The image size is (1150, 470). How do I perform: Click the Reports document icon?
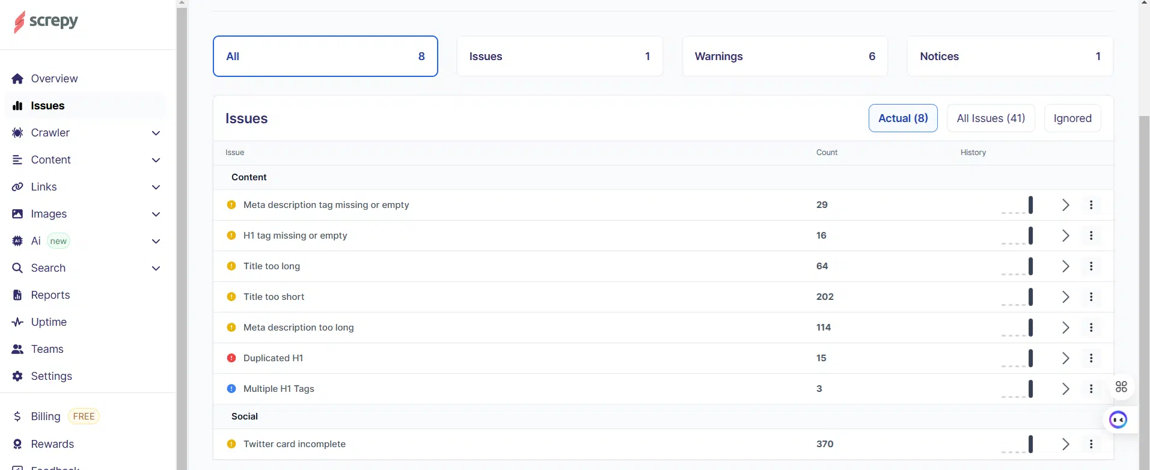[x=17, y=295]
